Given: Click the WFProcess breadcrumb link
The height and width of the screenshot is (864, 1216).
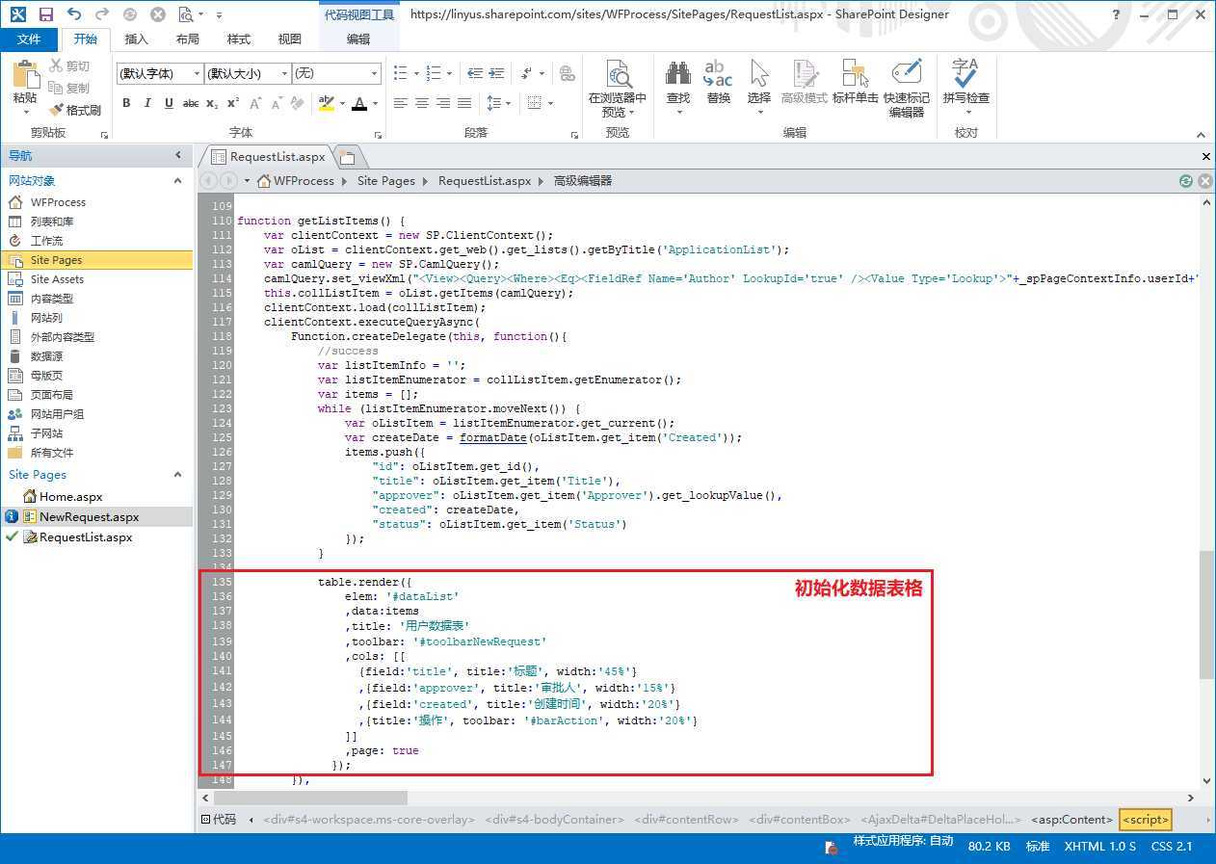Looking at the screenshot, I should coord(304,180).
